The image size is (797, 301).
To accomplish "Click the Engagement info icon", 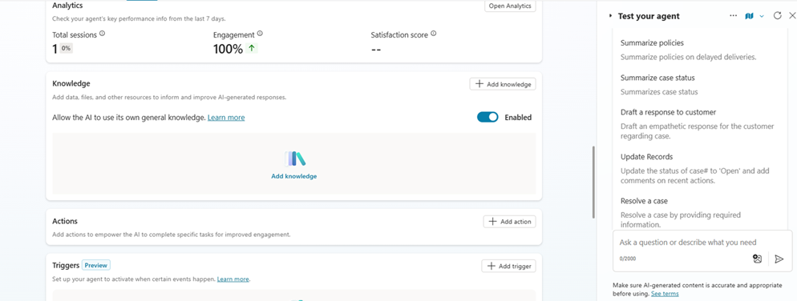I will [x=260, y=34].
